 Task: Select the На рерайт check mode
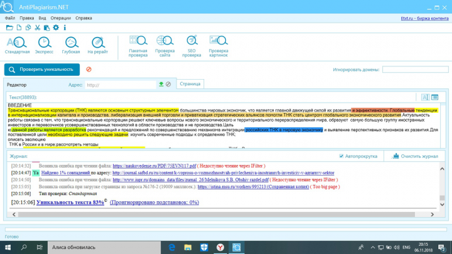[x=98, y=45]
